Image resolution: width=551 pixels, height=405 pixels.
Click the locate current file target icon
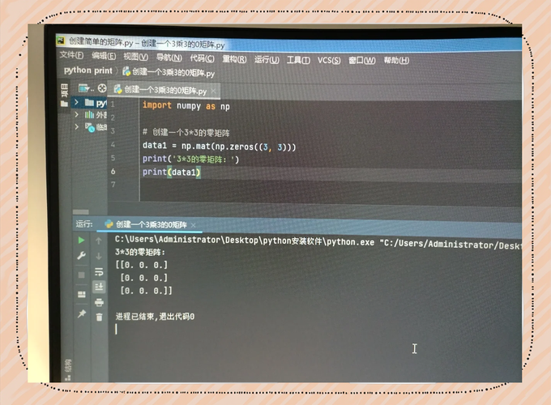point(102,88)
